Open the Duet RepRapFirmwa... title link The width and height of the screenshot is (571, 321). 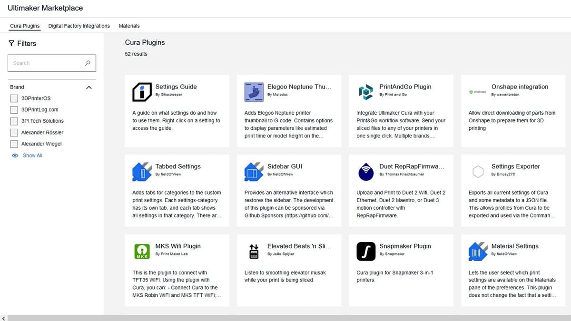click(x=412, y=166)
